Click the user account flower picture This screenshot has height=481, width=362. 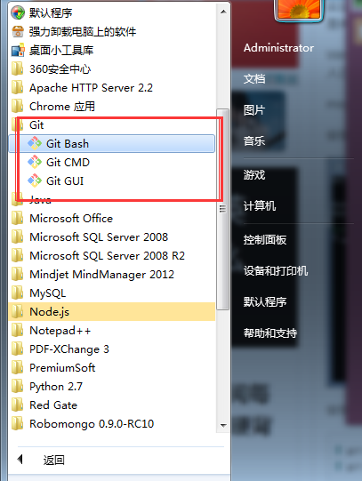click(299, 9)
